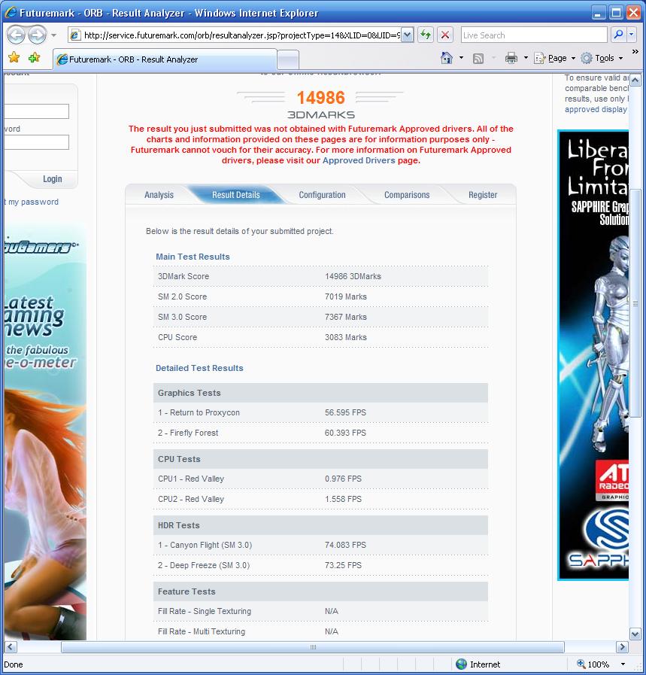Open Favorites Center star icon

coord(14,58)
